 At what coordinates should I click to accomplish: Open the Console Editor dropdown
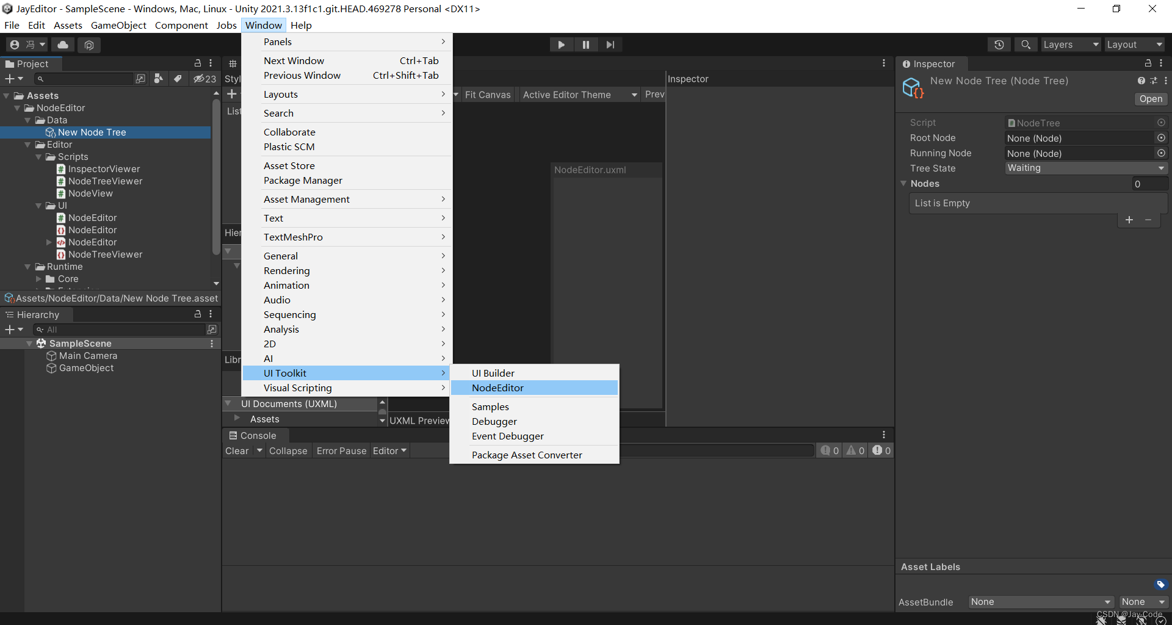click(389, 451)
